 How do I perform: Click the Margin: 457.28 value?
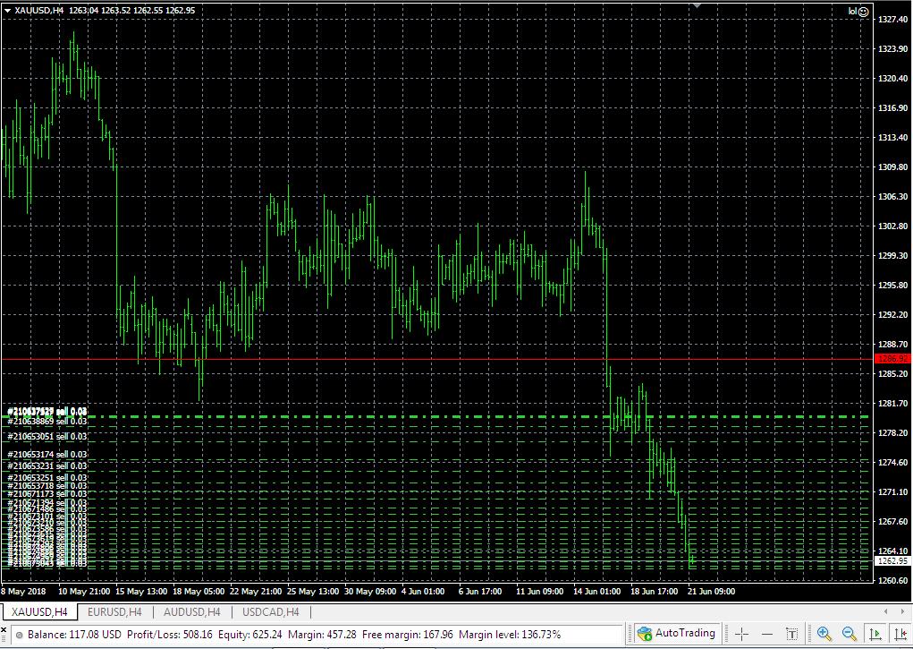322,634
